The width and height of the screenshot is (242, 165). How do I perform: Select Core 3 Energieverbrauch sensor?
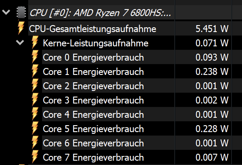pos(93,100)
